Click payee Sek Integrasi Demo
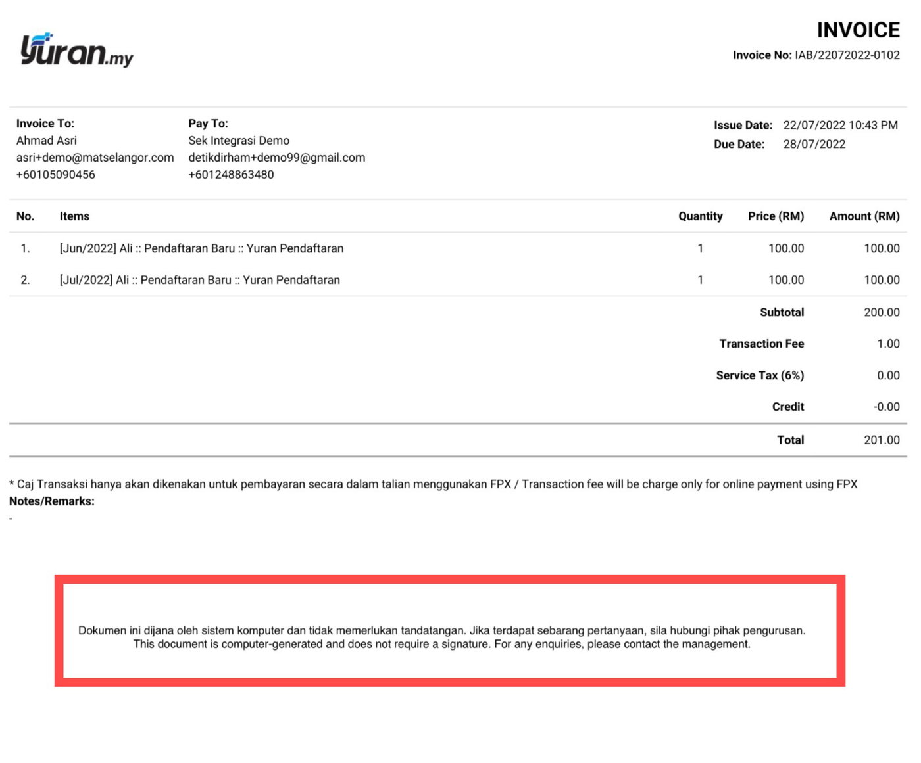 (x=239, y=141)
